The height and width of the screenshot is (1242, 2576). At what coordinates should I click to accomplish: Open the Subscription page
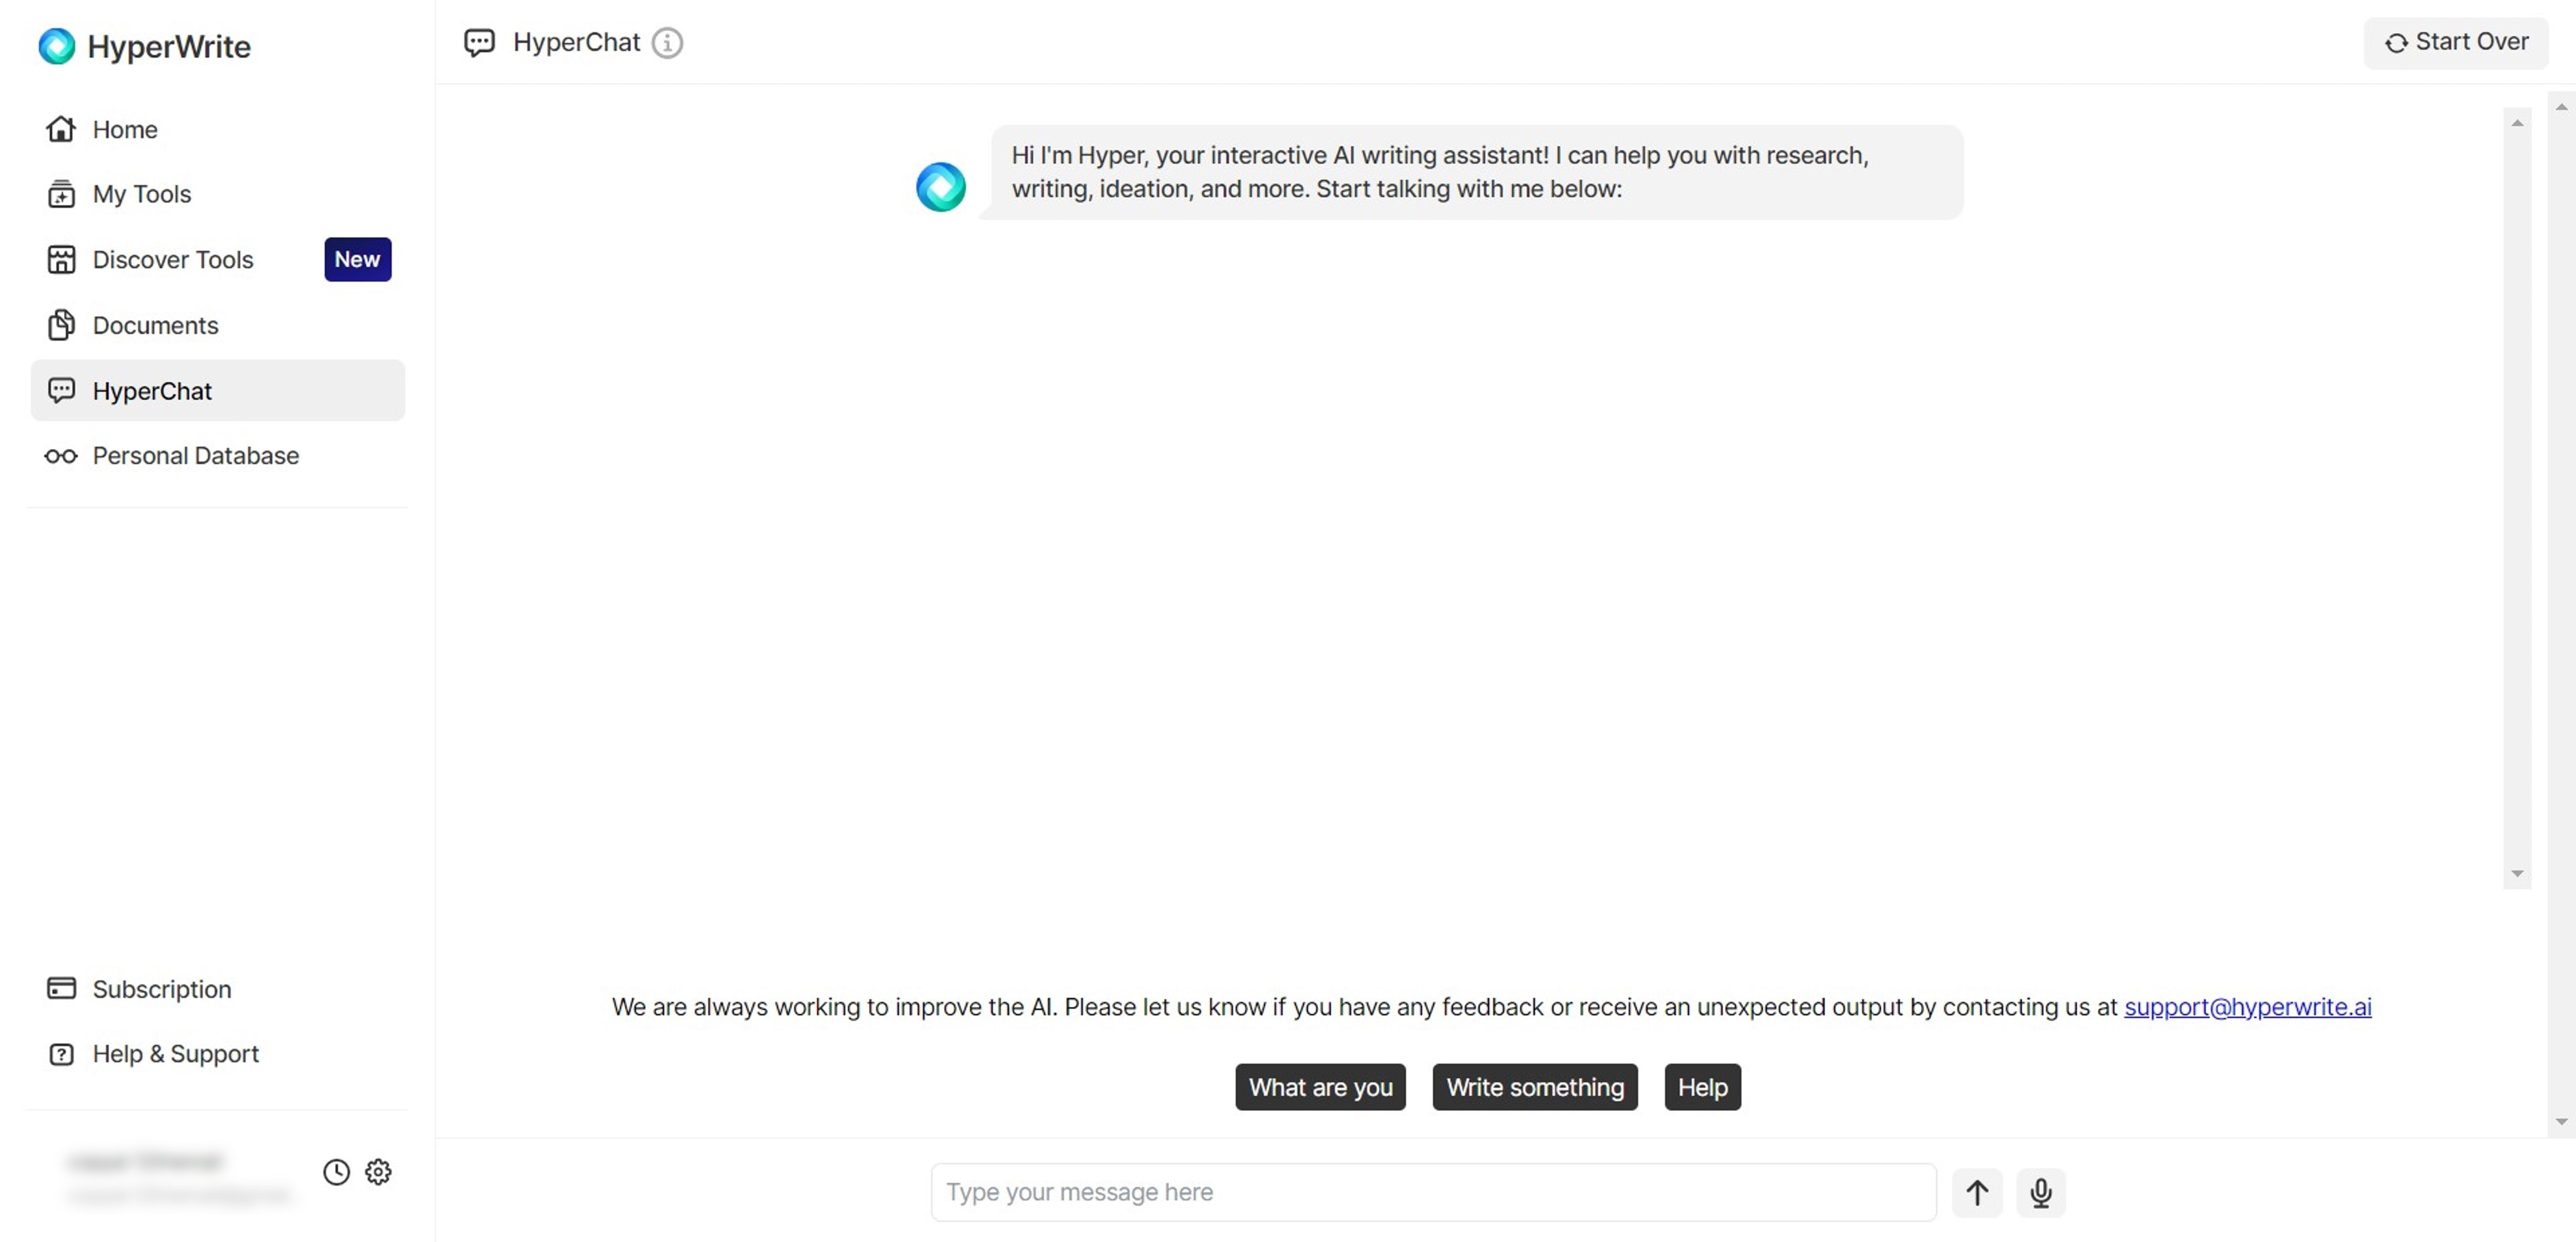coord(161,989)
